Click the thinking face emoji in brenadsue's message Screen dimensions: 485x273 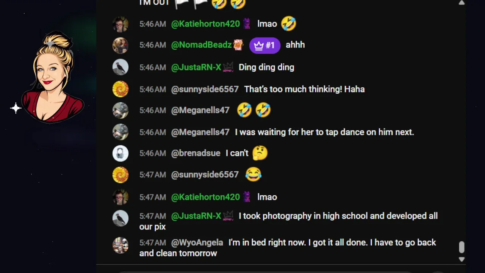pyautogui.click(x=260, y=153)
